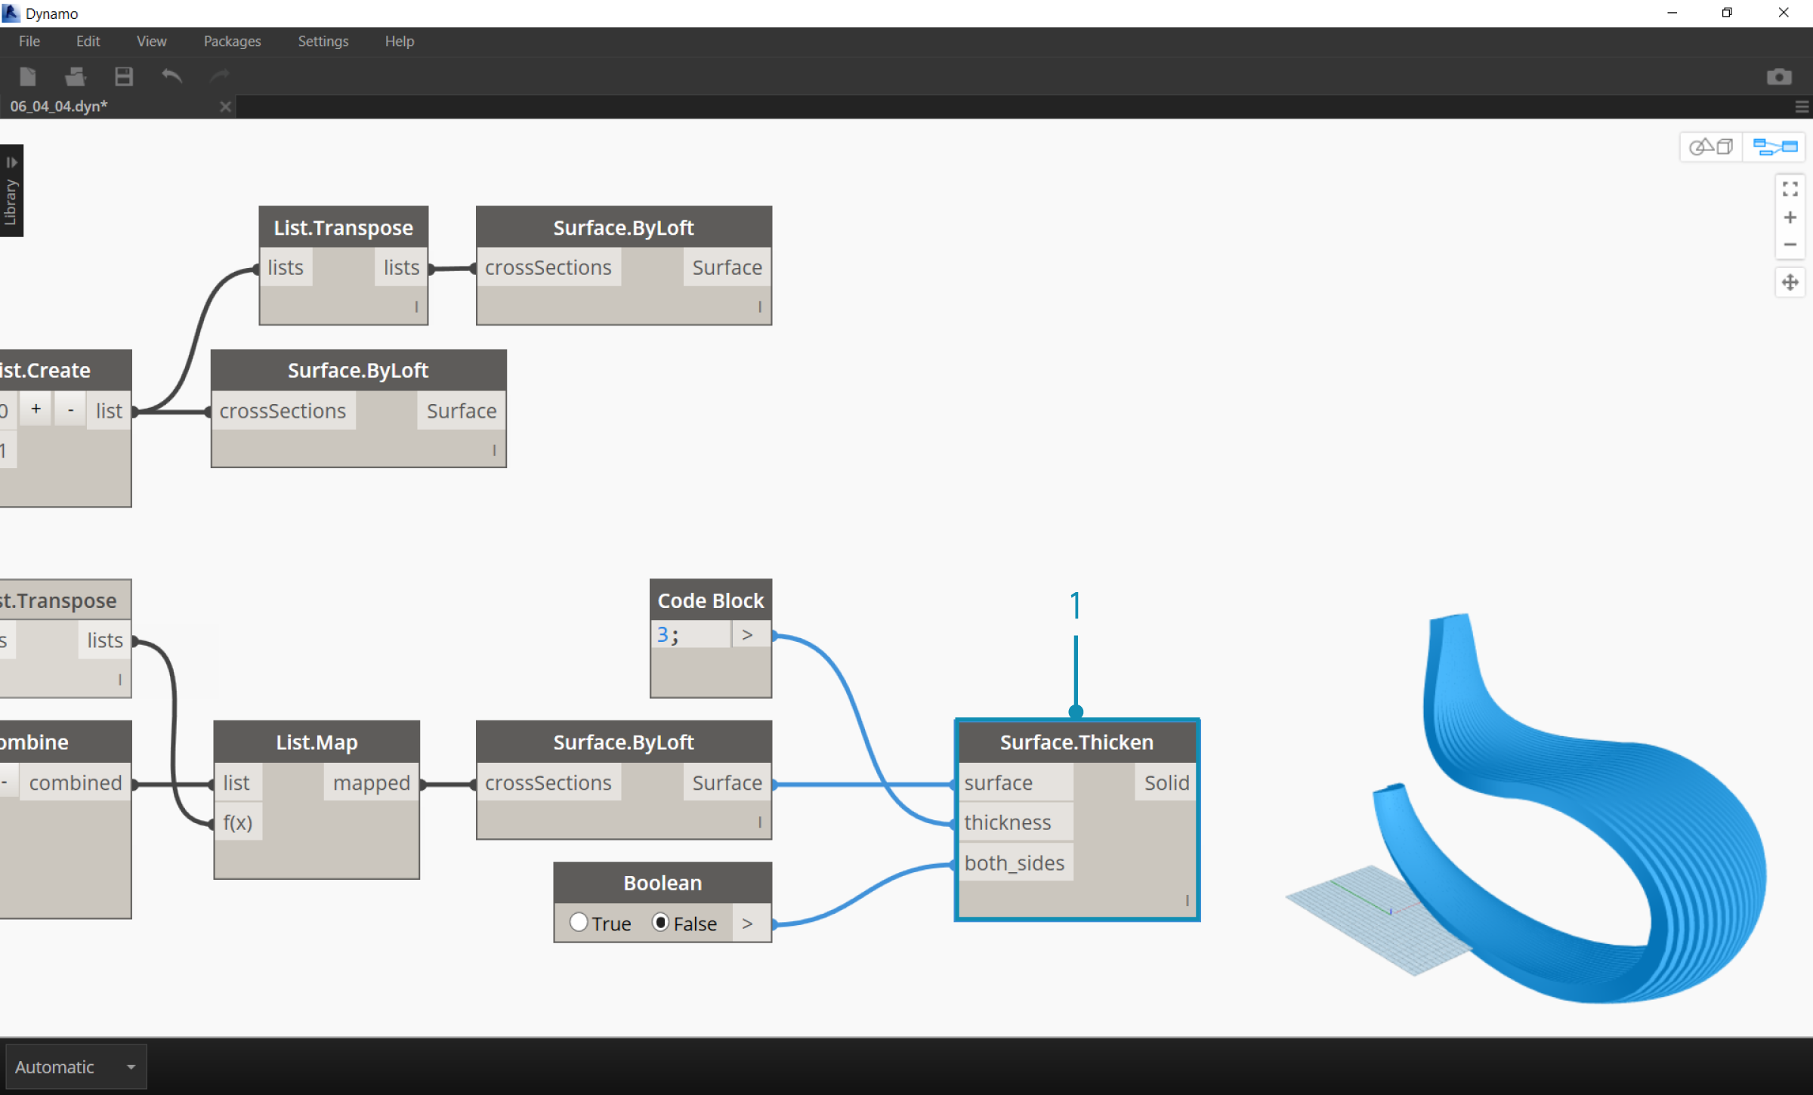
Task: Click the zoom in plus icon
Action: pyautogui.click(x=1790, y=217)
